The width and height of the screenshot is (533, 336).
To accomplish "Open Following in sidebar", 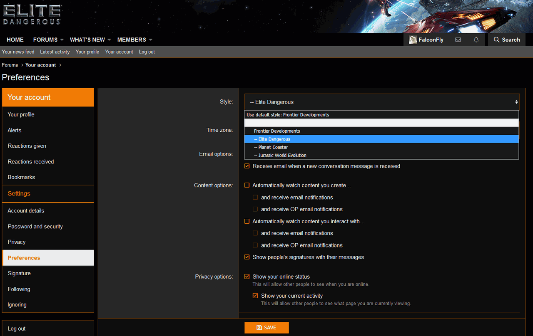I will coord(48,289).
